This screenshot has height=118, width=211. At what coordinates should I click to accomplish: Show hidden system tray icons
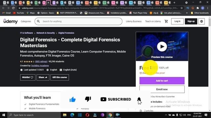click(x=166, y=115)
